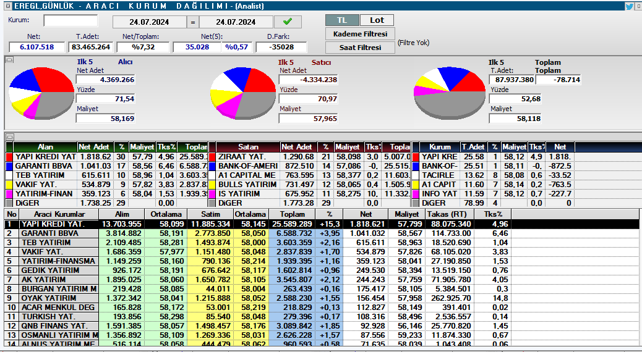Click INFO YAT in the Kurum table
Image resolution: width=642 pixels, height=352 pixels.
pyautogui.click(x=439, y=194)
